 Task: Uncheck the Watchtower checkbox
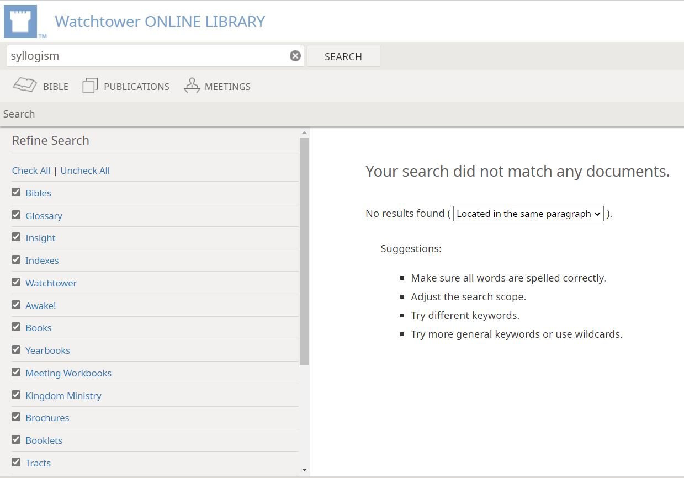pyautogui.click(x=16, y=282)
